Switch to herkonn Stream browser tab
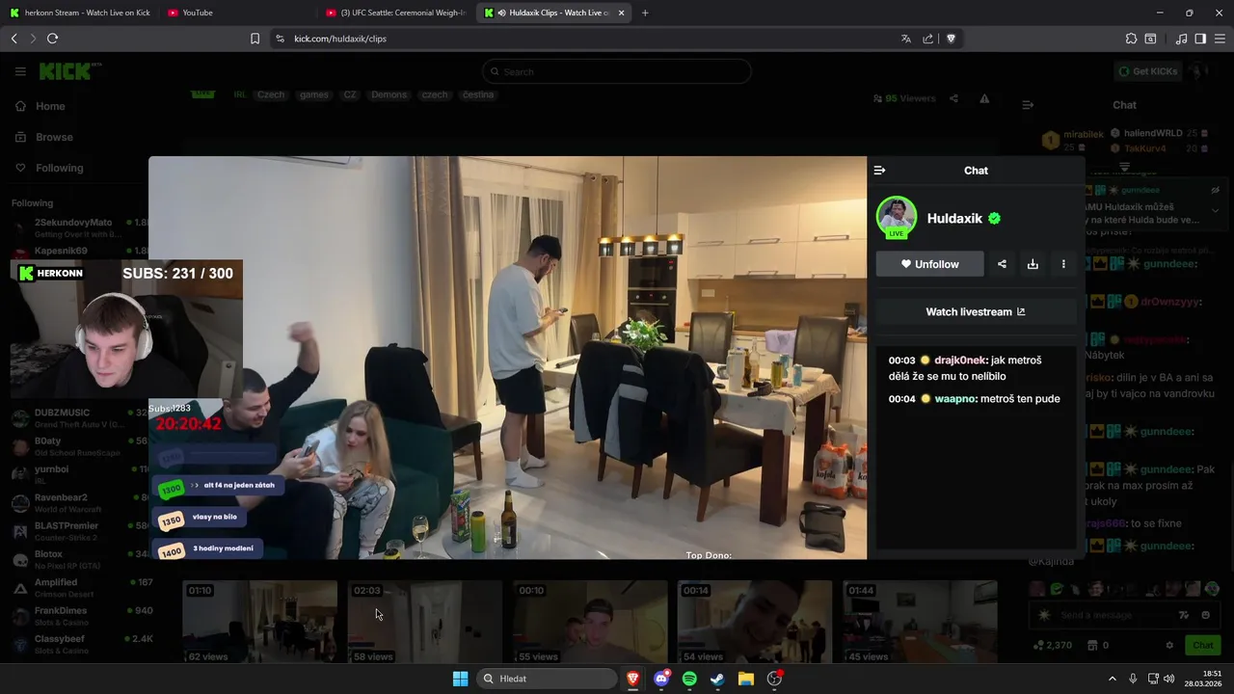The width and height of the screenshot is (1234, 694). coord(81,13)
